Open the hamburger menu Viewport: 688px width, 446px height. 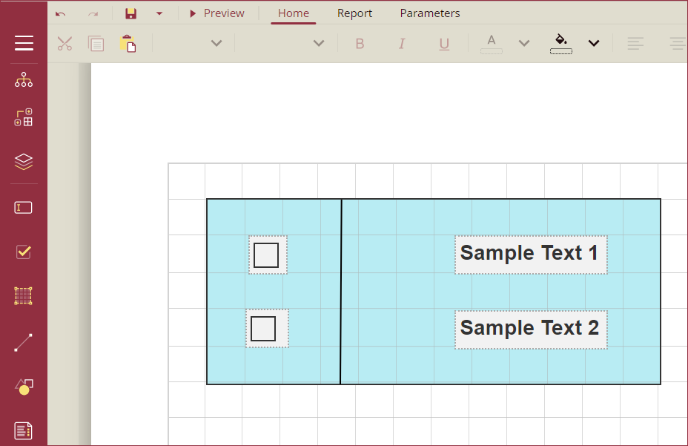[x=24, y=43]
